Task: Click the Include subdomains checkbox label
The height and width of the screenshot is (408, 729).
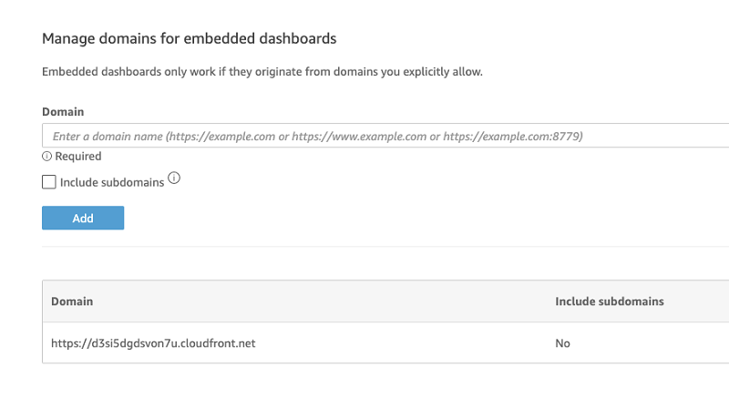Action: (112, 182)
